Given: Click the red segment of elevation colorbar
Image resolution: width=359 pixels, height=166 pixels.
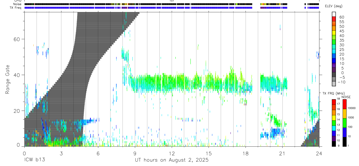Looking at the screenshot, I should [334, 19].
